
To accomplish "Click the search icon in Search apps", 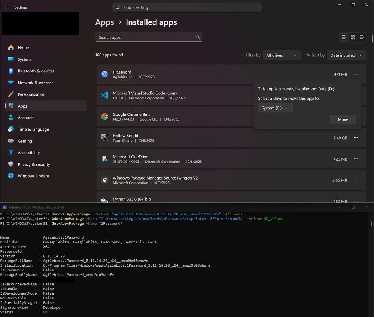I will tap(198, 37).
